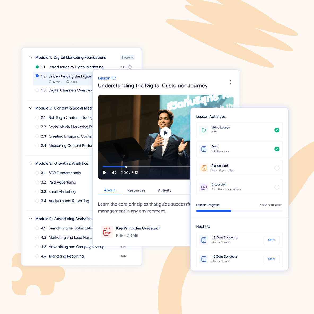Click the large play button on the video
This screenshot has height=314, width=314.
[x=165, y=133]
